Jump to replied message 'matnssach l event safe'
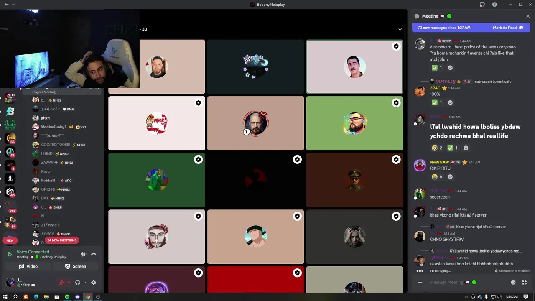The width and height of the screenshot is (535, 301). tap(492, 82)
